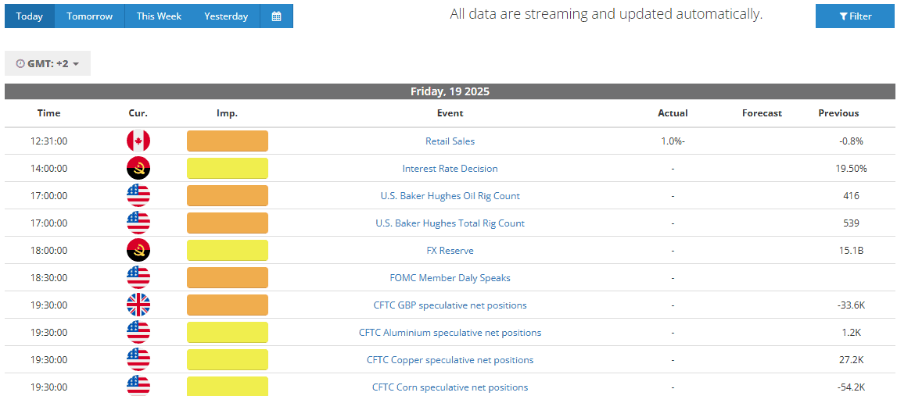Show the Yesterday tab events
Screen dimensions: 897x396
[226, 16]
